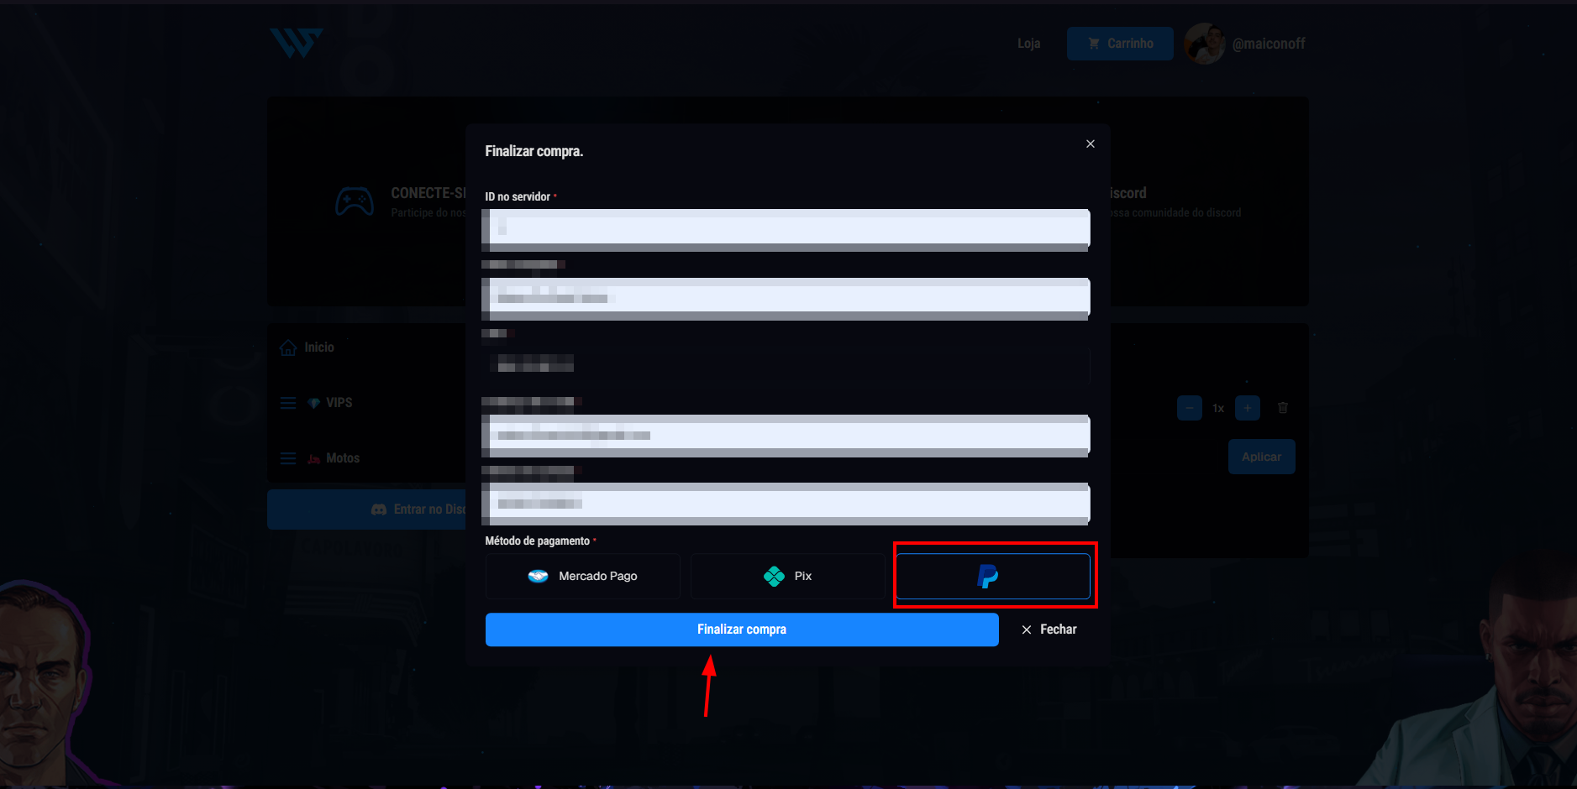Select Mercado Pago payment method
Image resolution: width=1577 pixels, height=789 pixels.
[x=582, y=576]
